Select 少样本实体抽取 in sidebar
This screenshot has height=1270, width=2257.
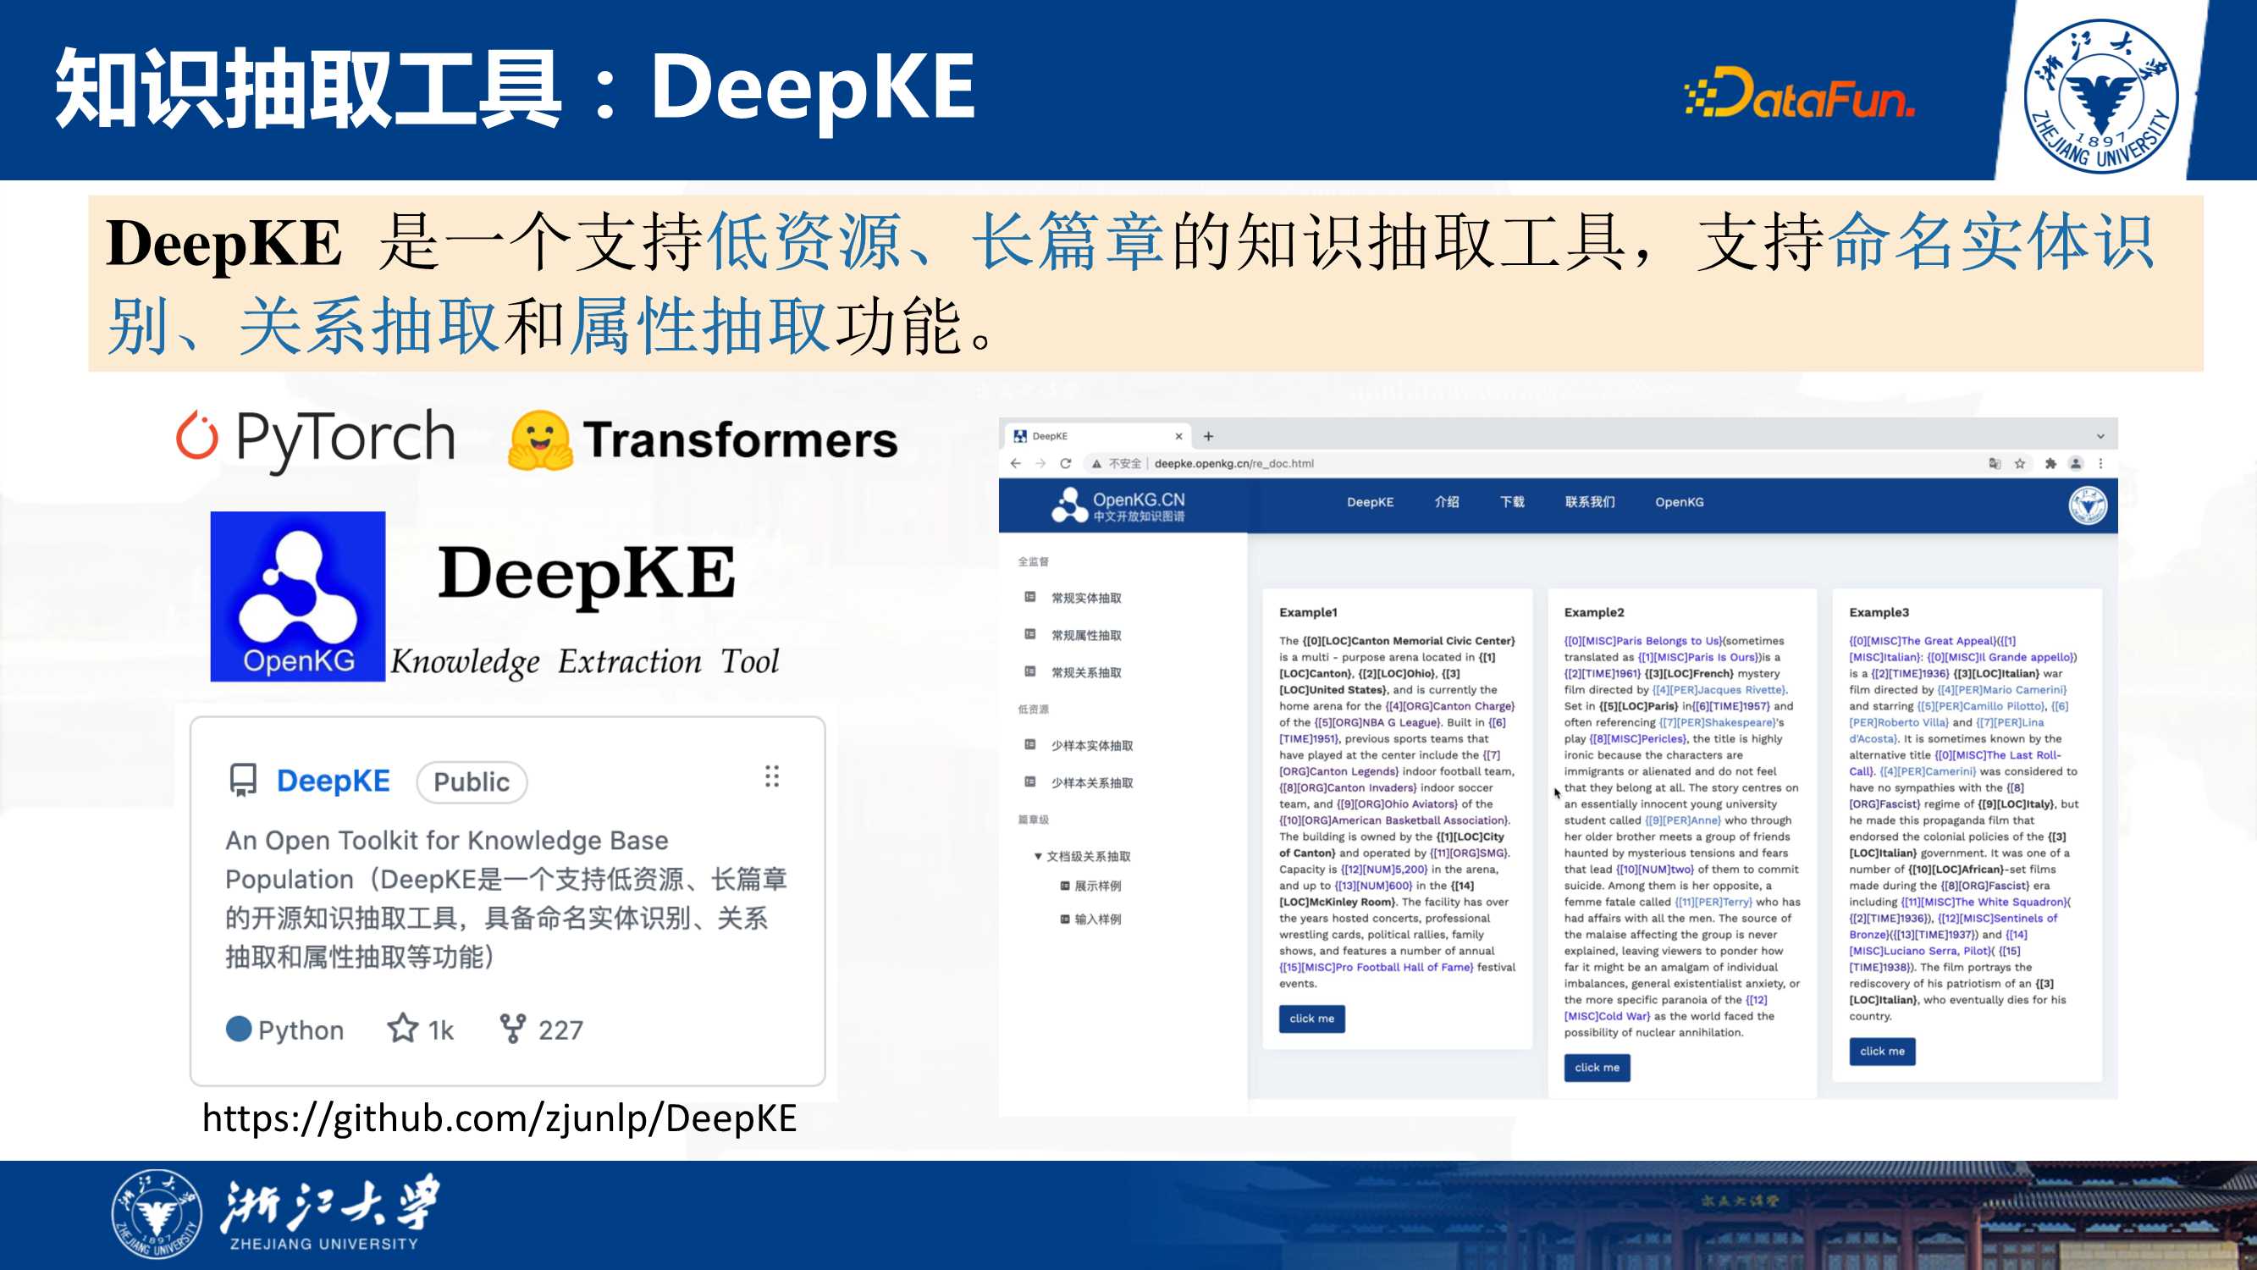pos(1093,746)
